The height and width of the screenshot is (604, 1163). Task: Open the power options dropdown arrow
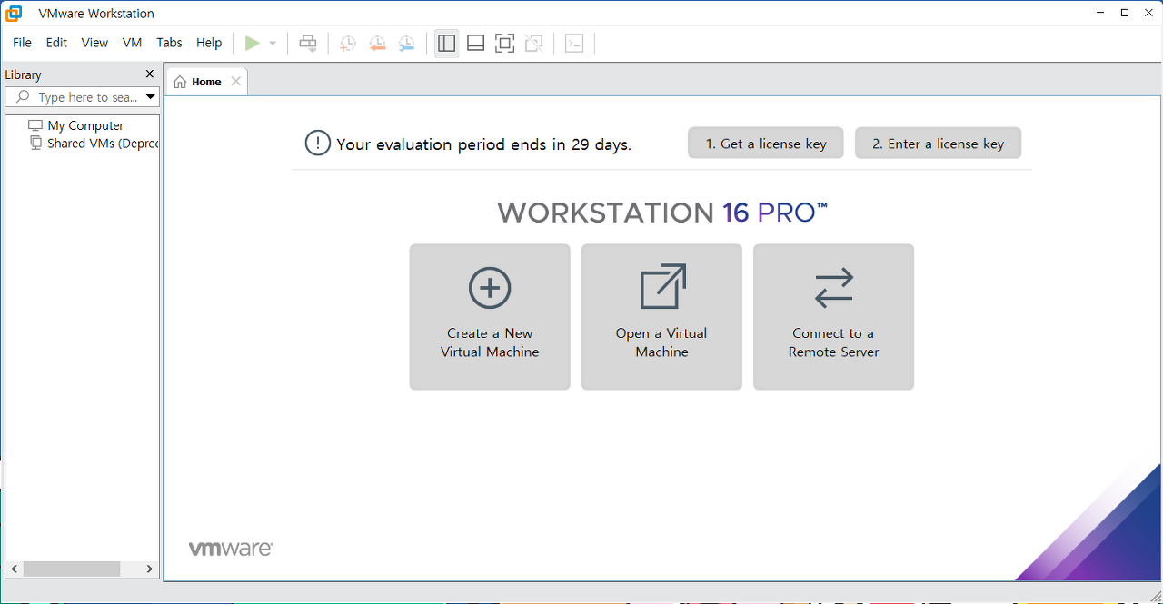click(273, 44)
